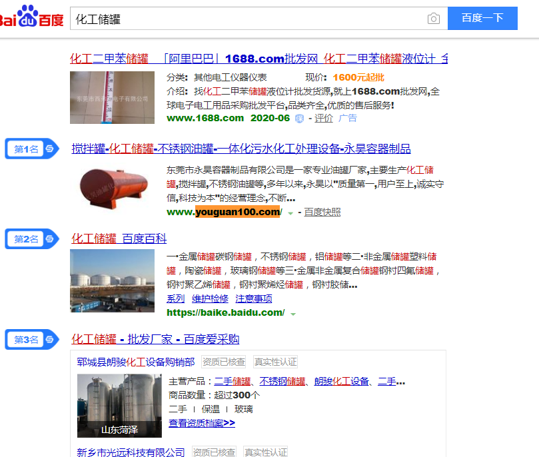Click 真实性认证 tag for 郓城县朗骏
539x457 pixels.
tap(275, 362)
